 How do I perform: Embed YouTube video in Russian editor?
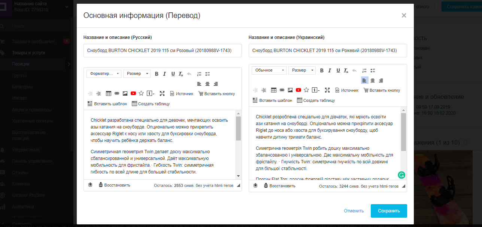click(x=133, y=94)
